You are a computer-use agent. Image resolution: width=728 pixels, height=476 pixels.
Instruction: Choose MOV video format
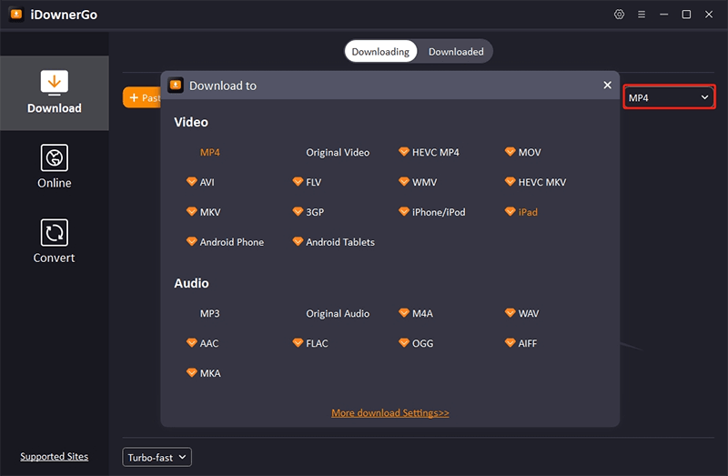coord(530,152)
